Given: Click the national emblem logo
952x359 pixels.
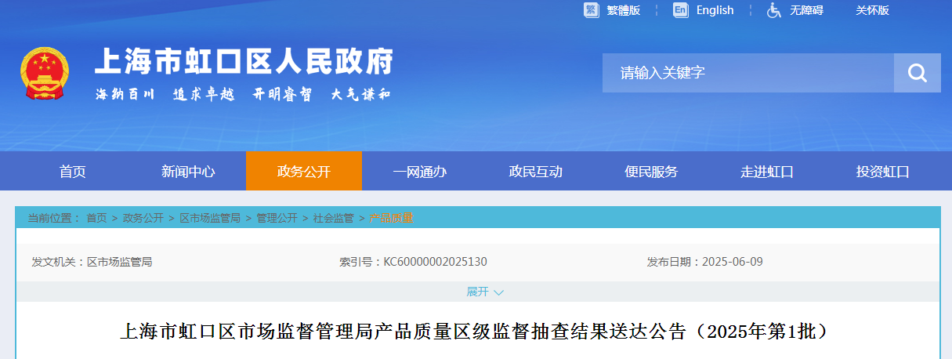Looking at the screenshot, I should (x=45, y=73).
